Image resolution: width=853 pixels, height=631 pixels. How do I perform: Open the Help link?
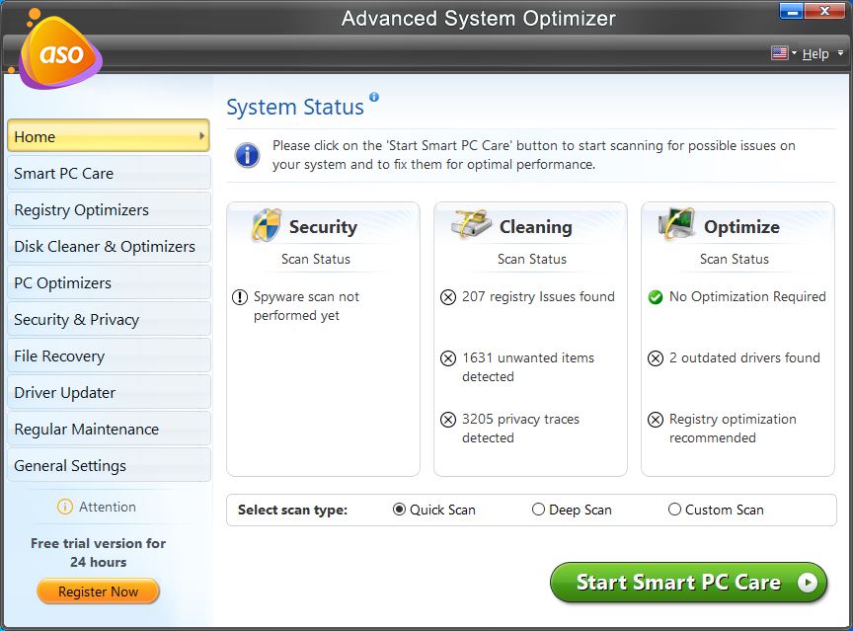click(x=815, y=53)
